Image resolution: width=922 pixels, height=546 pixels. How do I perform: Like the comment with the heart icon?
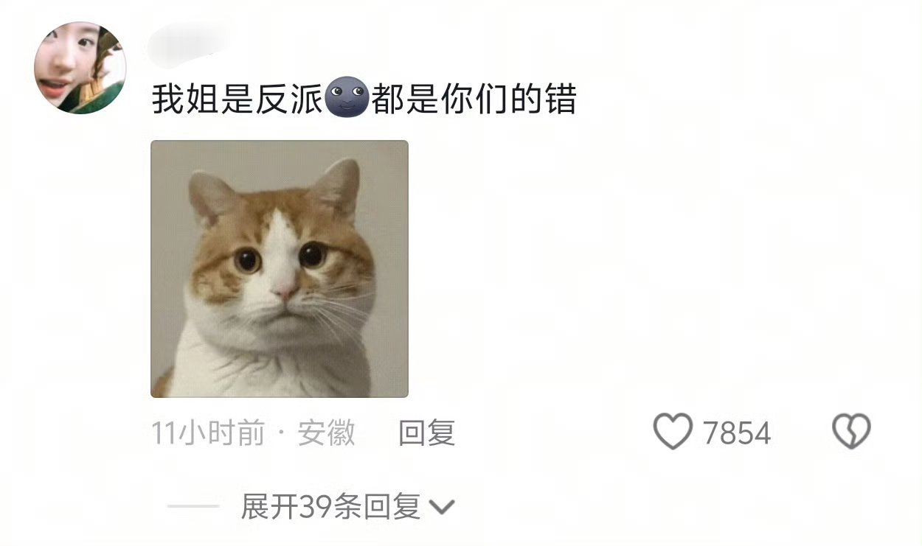tap(673, 432)
